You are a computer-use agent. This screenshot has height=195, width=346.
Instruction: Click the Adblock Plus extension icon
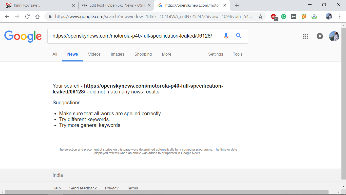pyautogui.click(x=274, y=17)
